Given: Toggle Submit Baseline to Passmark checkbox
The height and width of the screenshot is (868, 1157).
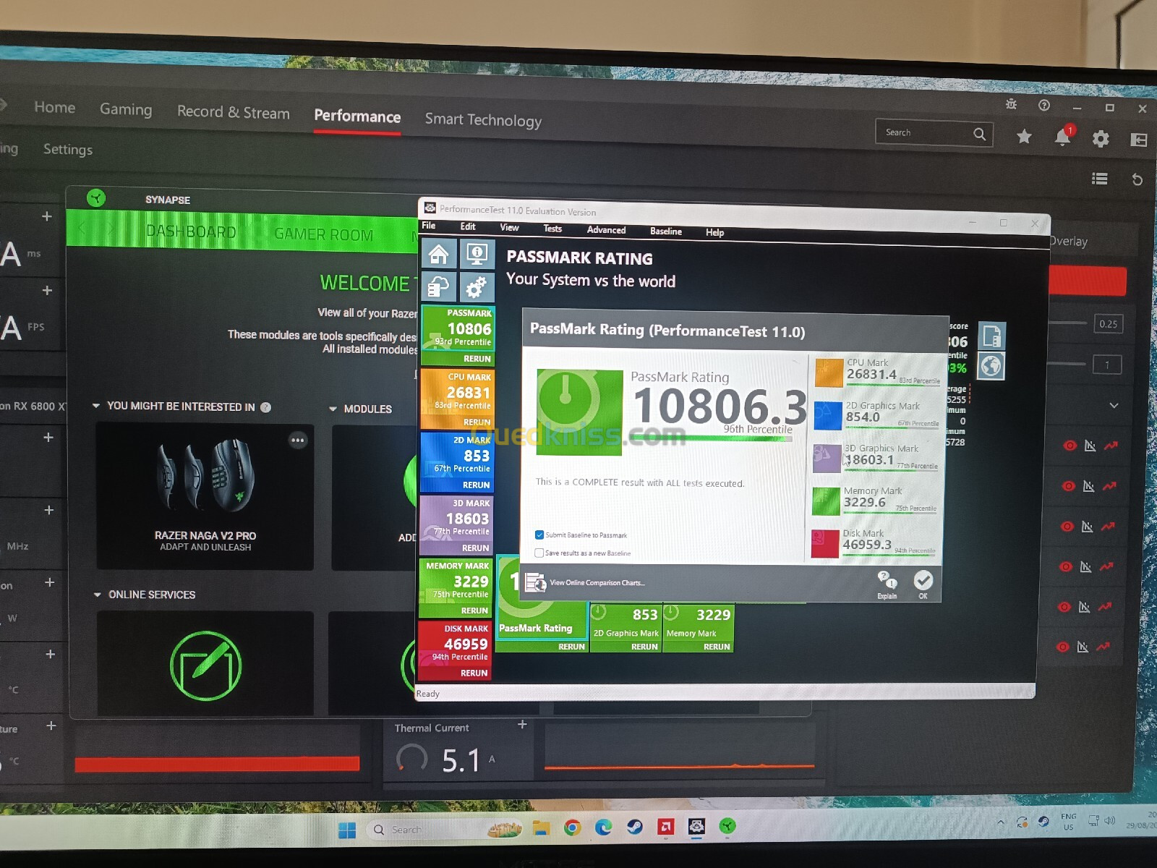Looking at the screenshot, I should pos(539,535).
